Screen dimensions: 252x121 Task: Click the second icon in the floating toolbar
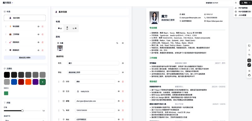[x=249, y=50]
